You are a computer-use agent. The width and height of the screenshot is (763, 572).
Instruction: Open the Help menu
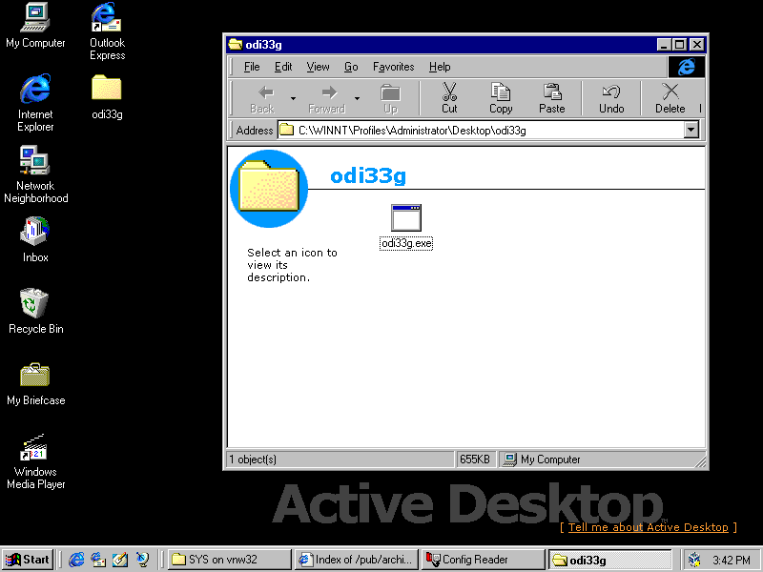[440, 67]
